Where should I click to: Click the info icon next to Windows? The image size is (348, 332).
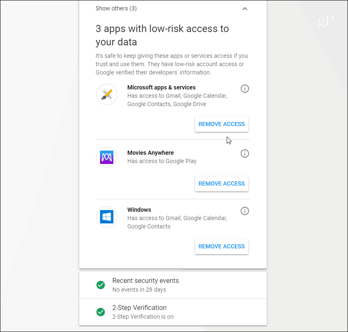[245, 211]
